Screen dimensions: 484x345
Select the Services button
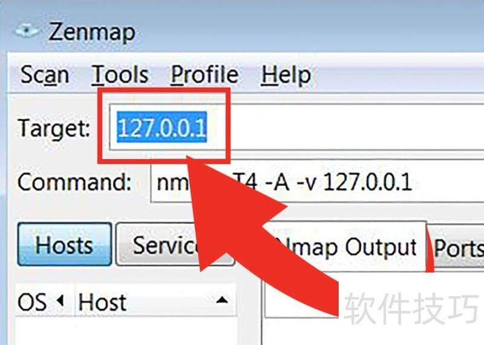click(175, 245)
